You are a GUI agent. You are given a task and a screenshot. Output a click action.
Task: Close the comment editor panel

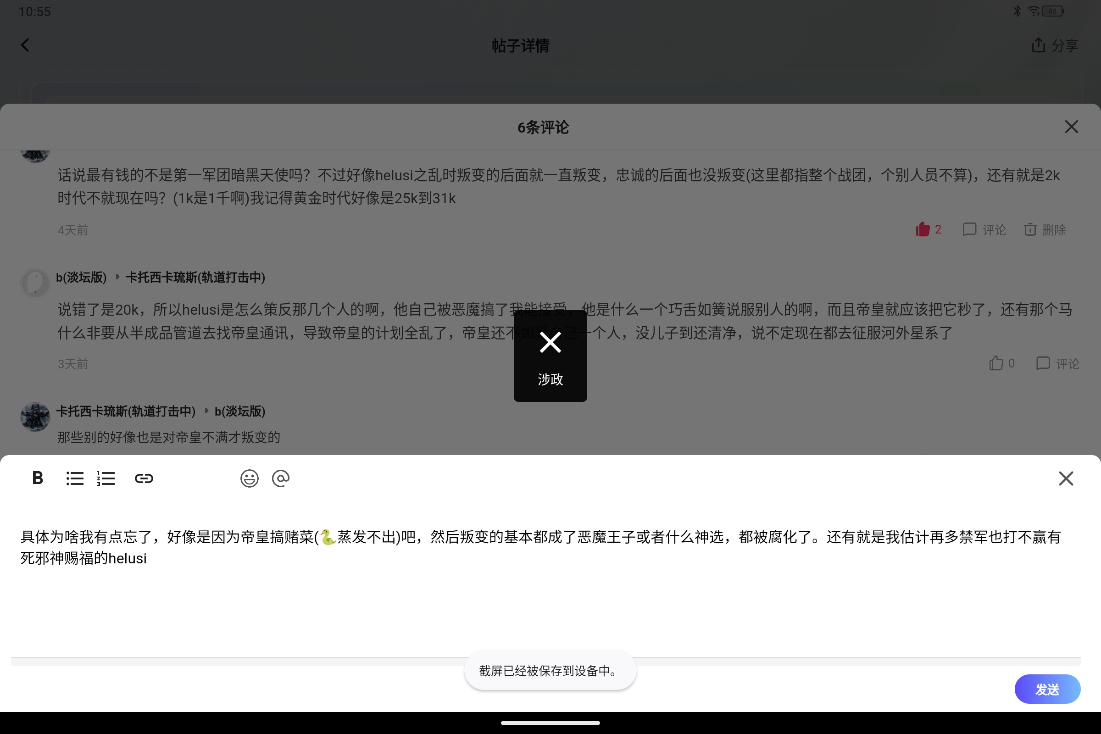click(1066, 478)
